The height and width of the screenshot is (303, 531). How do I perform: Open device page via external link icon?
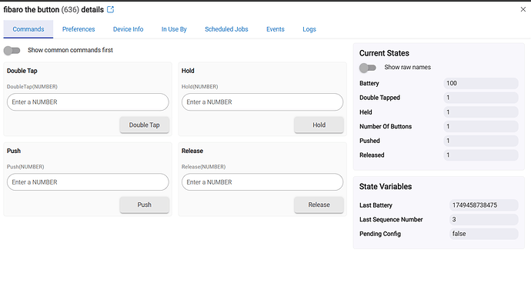click(110, 9)
